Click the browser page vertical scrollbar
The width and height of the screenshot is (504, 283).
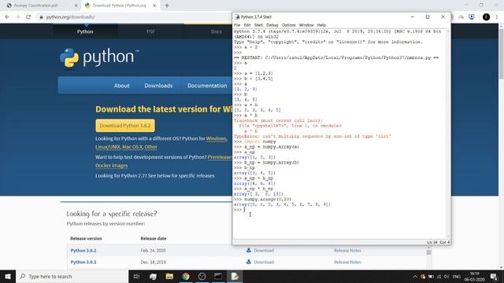pyautogui.click(x=501, y=147)
